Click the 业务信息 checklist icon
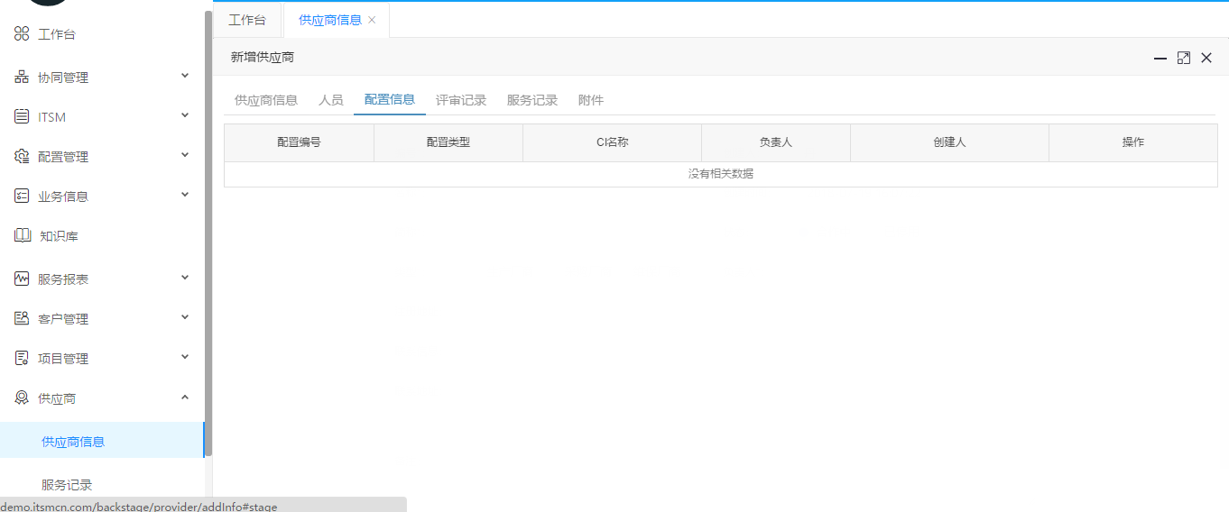 [x=22, y=197]
